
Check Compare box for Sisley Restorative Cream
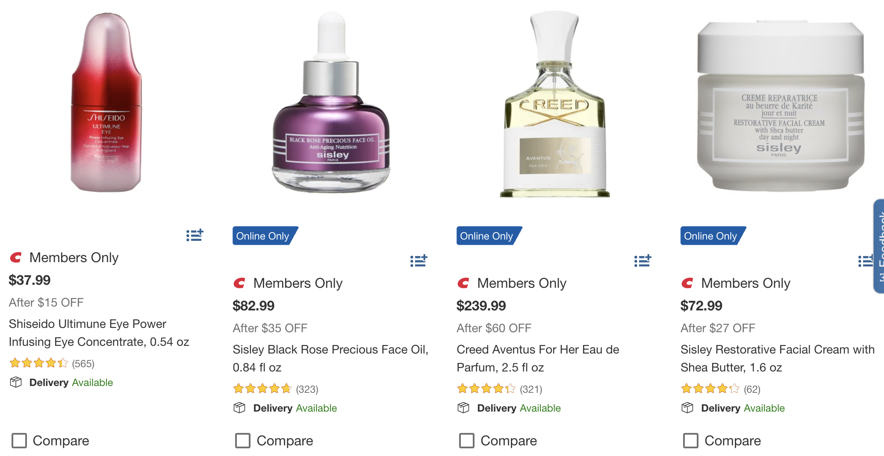point(691,441)
